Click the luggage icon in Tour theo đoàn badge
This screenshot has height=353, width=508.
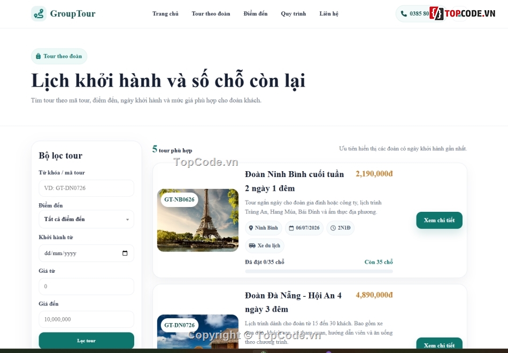38,56
